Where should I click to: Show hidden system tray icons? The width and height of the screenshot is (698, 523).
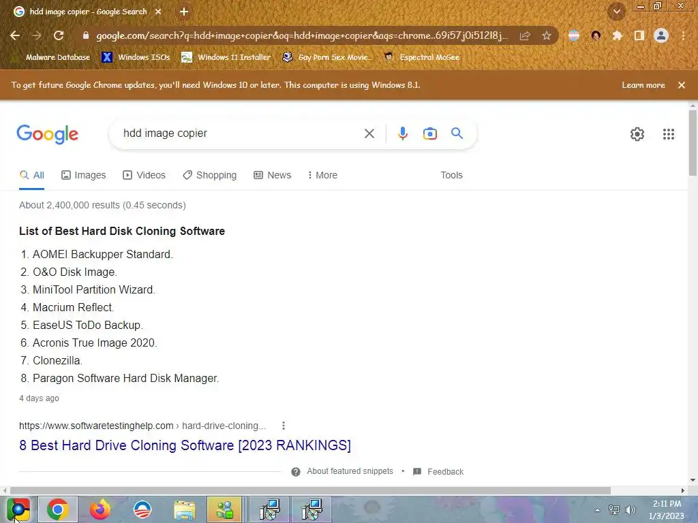(597, 510)
